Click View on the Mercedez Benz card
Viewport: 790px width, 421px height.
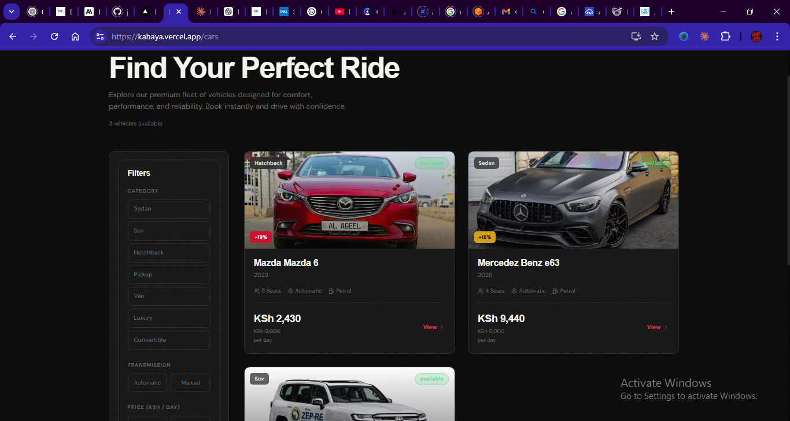657,327
